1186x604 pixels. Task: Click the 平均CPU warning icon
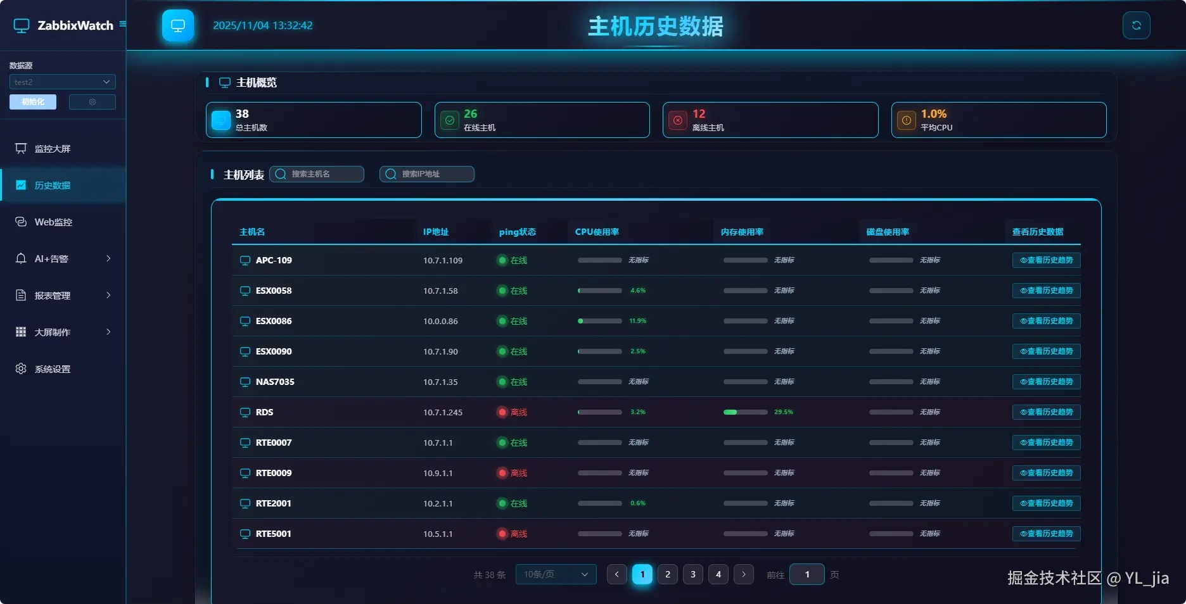907,120
